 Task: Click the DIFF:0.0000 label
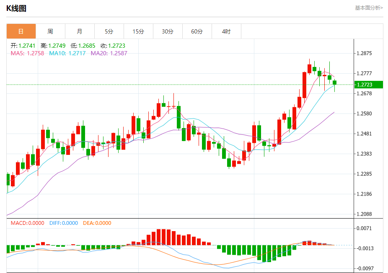click(64, 223)
